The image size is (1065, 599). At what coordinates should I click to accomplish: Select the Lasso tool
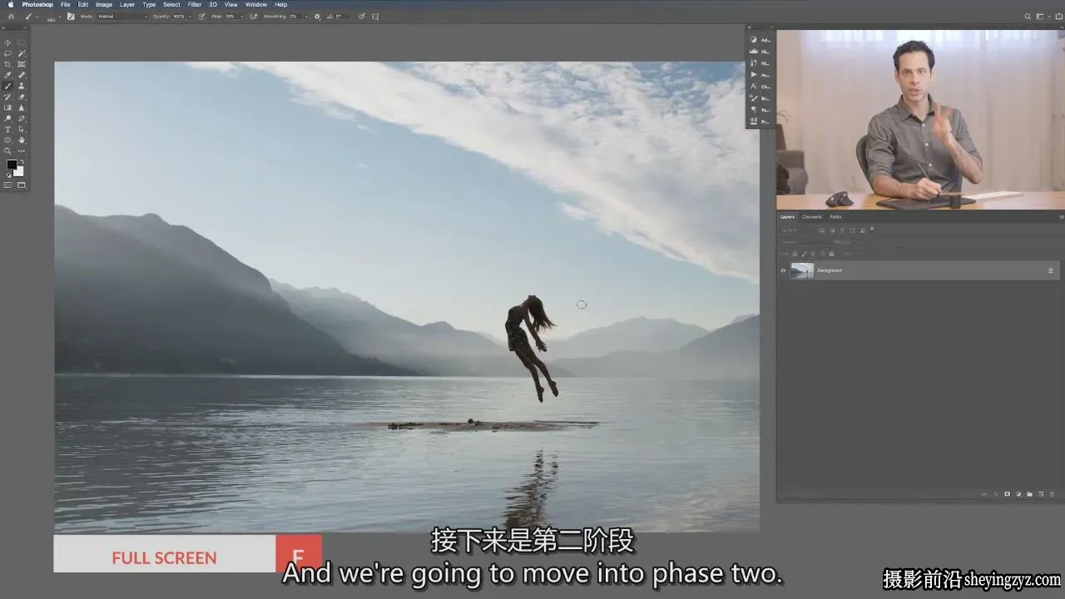click(7, 53)
